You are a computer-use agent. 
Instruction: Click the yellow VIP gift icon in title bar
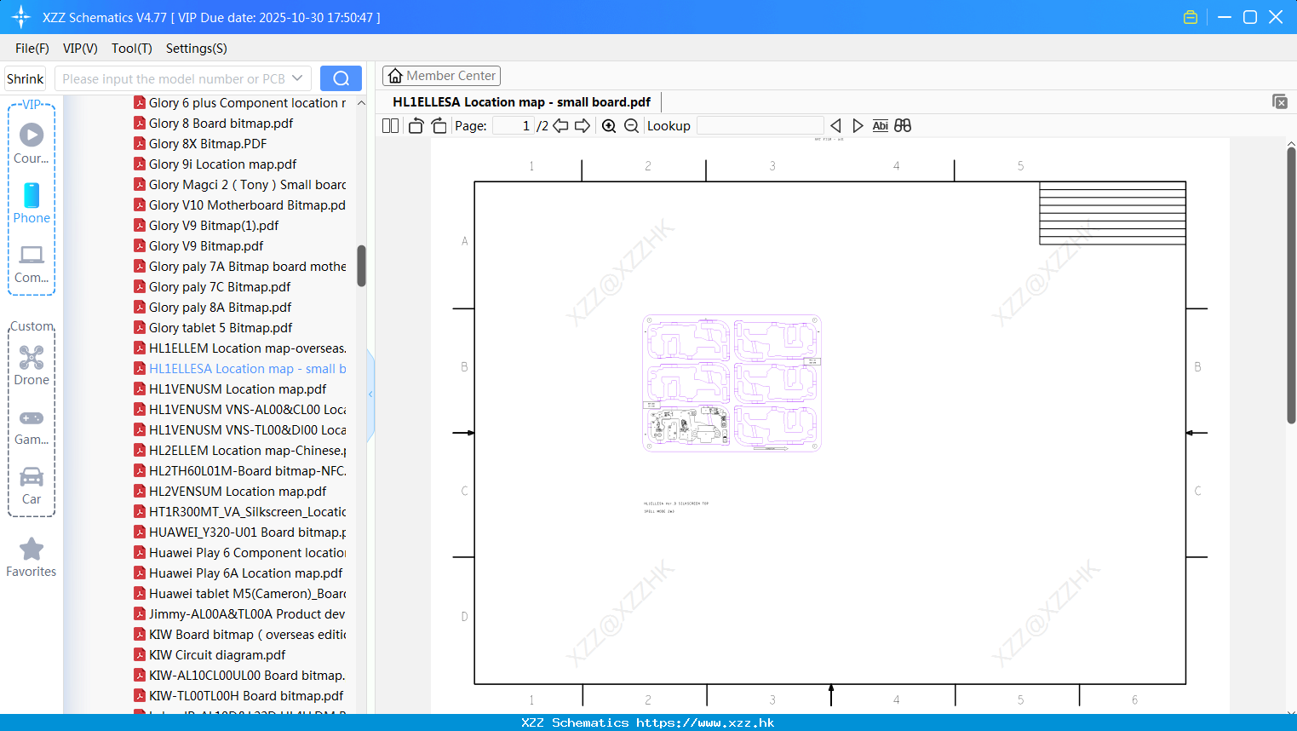1191,17
